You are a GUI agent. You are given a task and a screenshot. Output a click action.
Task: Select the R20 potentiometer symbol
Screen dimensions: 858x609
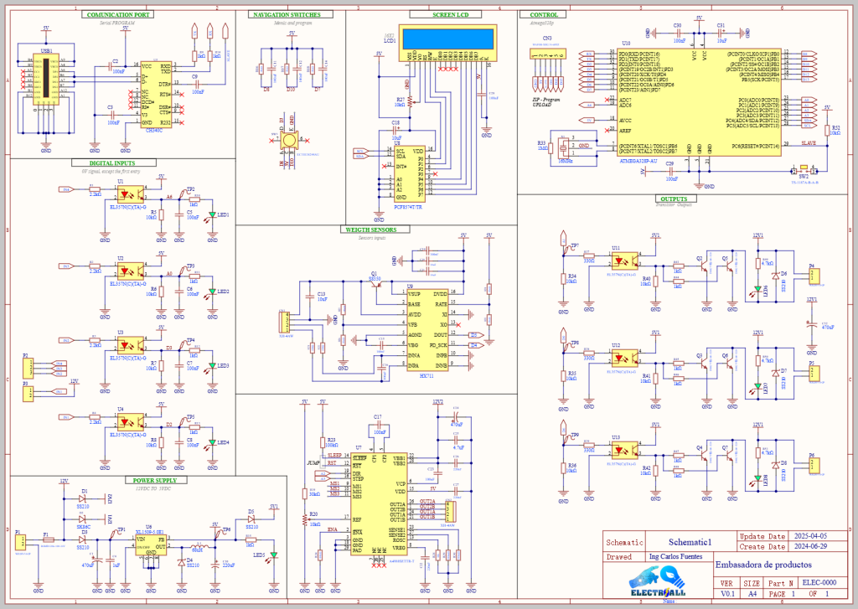tap(304, 519)
